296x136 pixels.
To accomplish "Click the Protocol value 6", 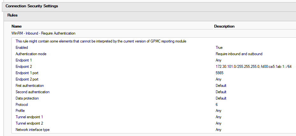I will point(217,105).
